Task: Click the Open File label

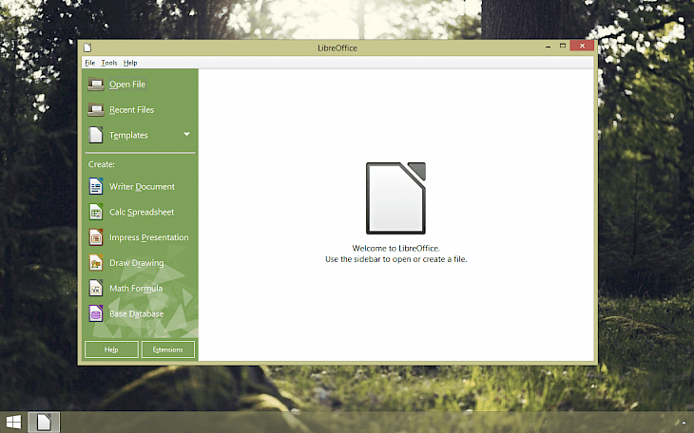Action: [127, 84]
